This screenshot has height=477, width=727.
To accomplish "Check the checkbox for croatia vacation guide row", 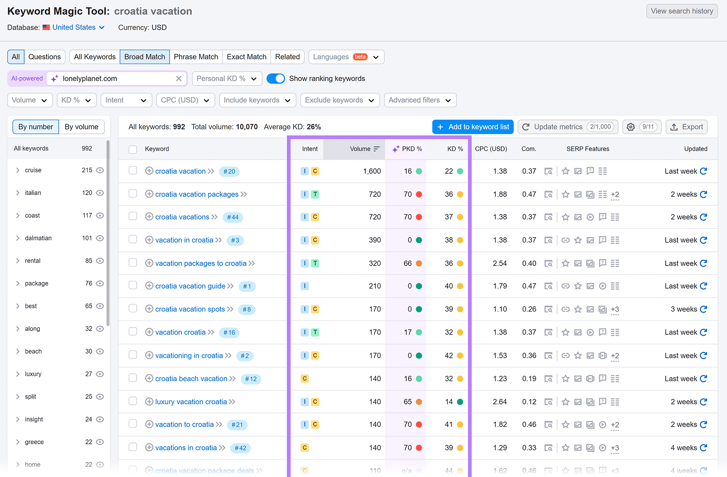I will (x=133, y=286).
